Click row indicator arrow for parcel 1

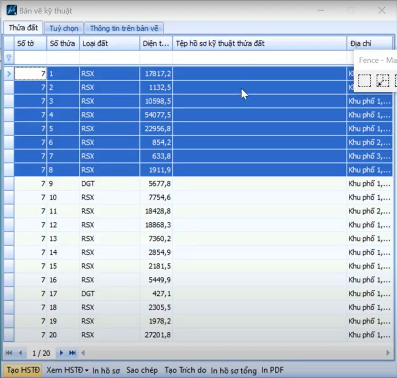pos(9,74)
